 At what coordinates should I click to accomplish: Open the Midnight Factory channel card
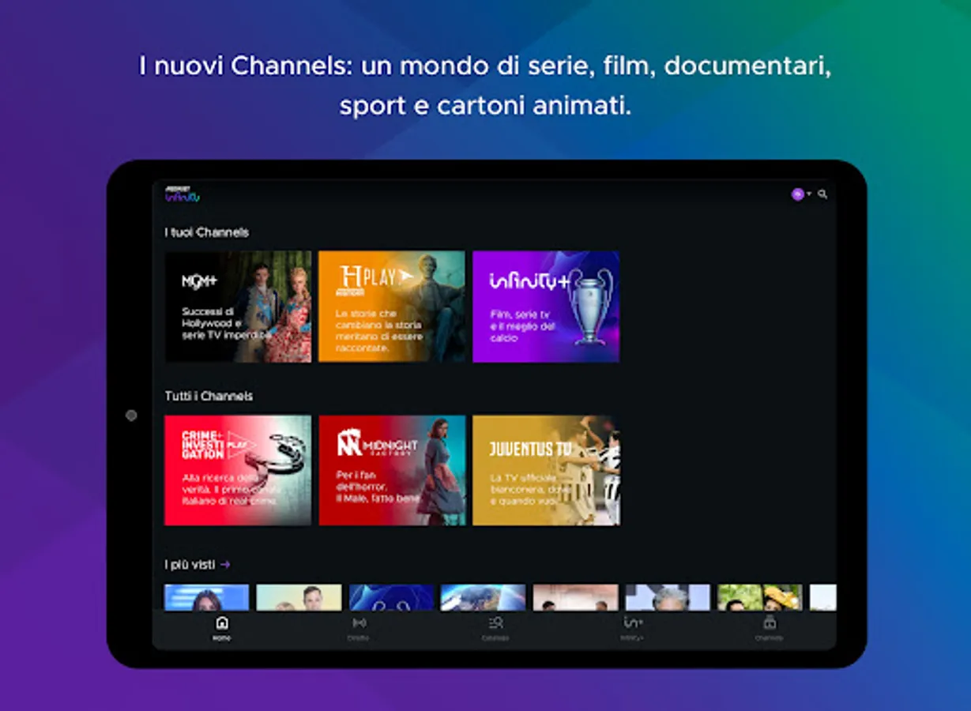coord(392,471)
